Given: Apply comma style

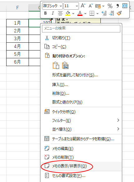Looking at the screenshot, I should click(118, 6).
